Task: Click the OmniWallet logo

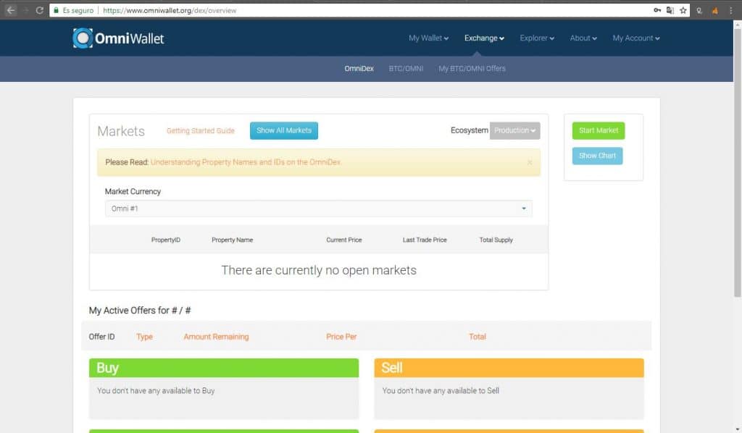Action: [x=118, y=38]
